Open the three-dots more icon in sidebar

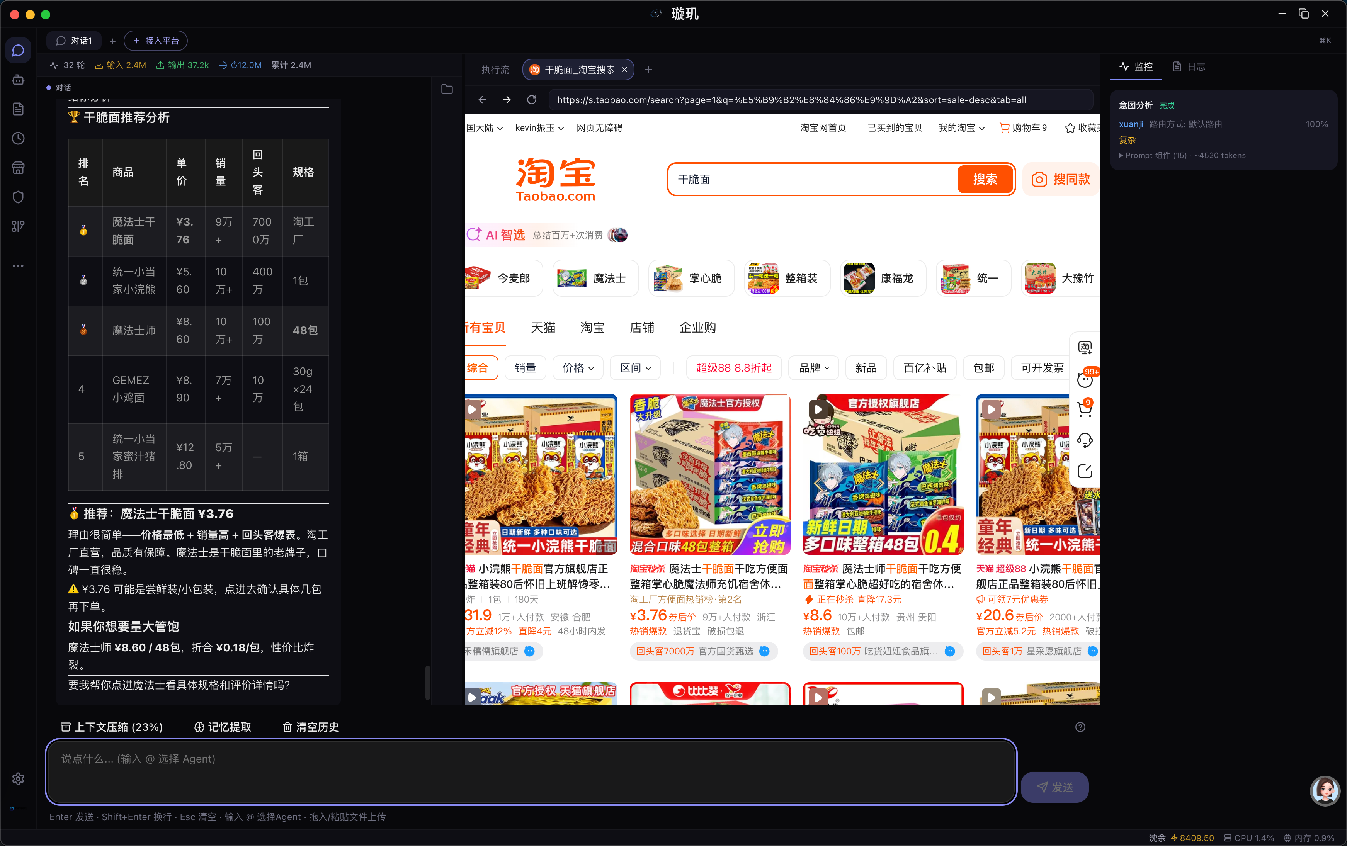click(x=18, y=266)
